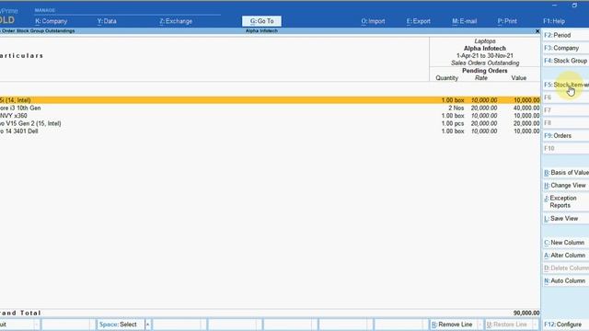Click the Particulars column heading

tap(22, 56)
